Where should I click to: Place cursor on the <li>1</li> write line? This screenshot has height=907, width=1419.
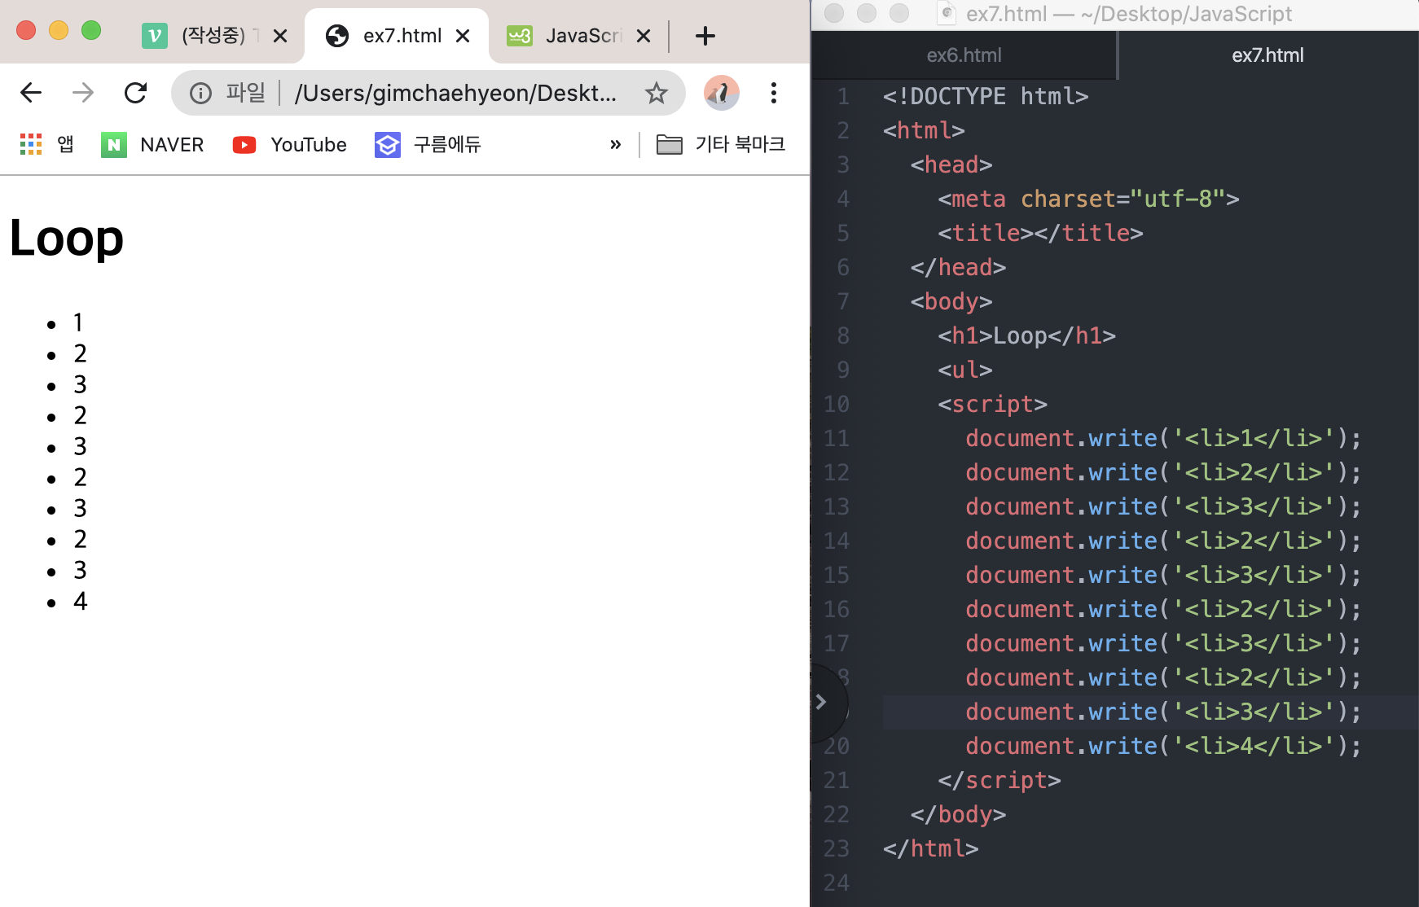pos(1163,438)
